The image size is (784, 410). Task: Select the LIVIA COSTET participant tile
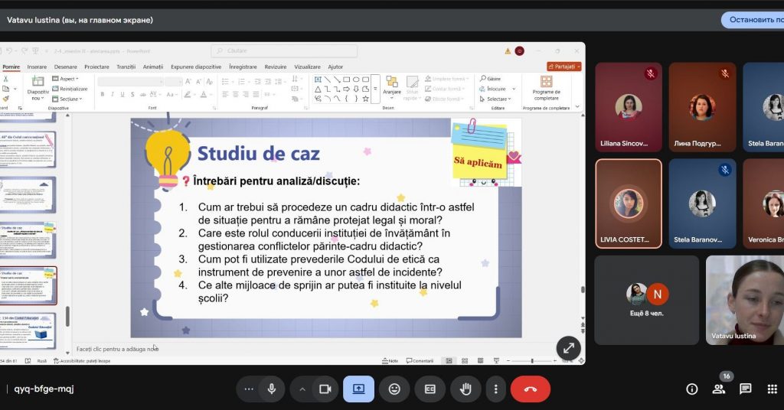coord(628,203)
